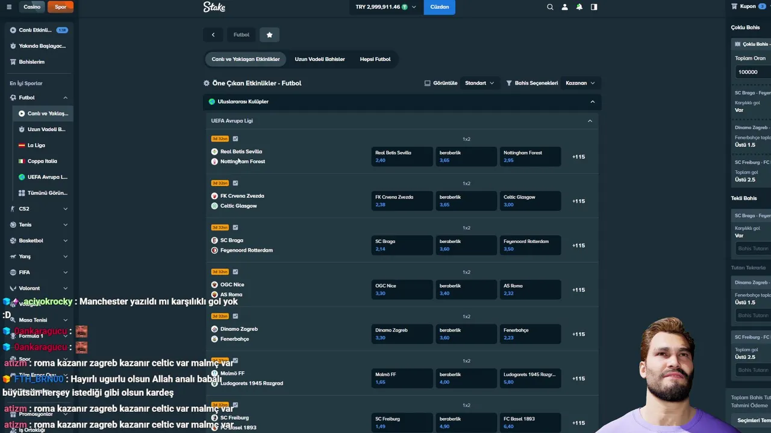Click stats icon for Crvena Zvezda match
This screenshot has width=771, height=433.
236,183
